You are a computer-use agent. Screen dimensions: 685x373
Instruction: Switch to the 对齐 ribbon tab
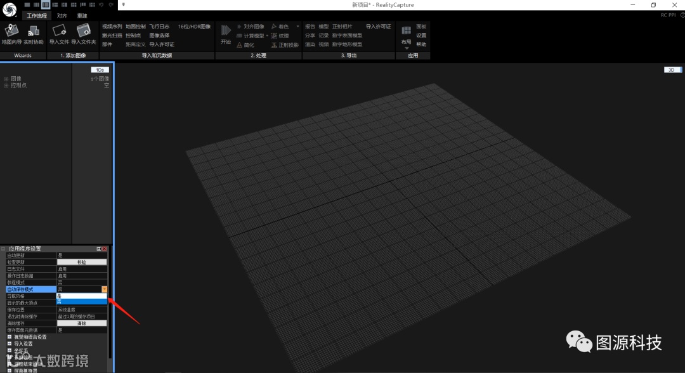pyautogui.click(x=62, y=16)
